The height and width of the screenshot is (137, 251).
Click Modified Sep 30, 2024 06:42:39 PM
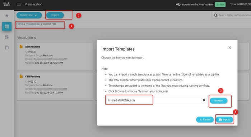[x=44, y=63]
